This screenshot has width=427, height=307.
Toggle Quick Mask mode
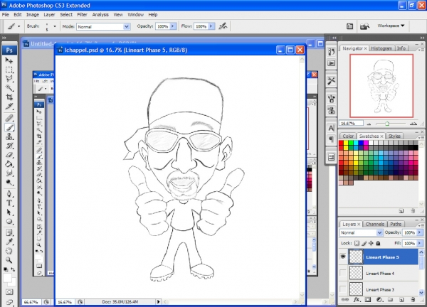point(9,292)
